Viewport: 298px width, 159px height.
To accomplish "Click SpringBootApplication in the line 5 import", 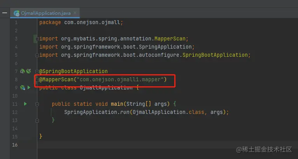I will coord(215,55).
